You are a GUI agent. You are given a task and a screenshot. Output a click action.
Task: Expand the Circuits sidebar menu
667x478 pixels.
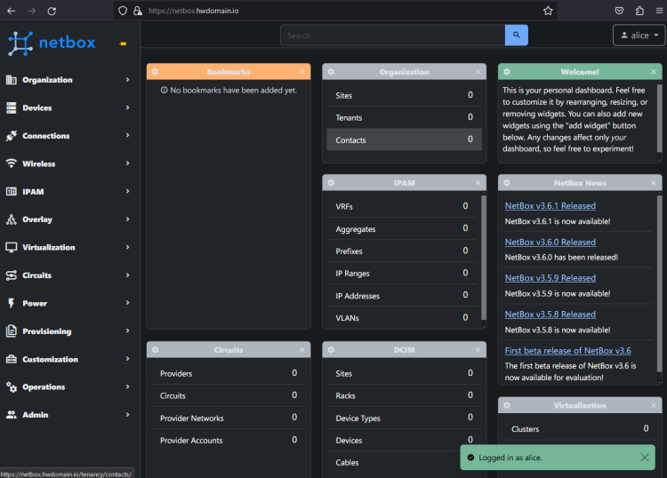click(68, 275)
